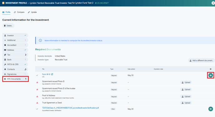Open the Accredited section
215x117 pixels.
coord(15,45)
